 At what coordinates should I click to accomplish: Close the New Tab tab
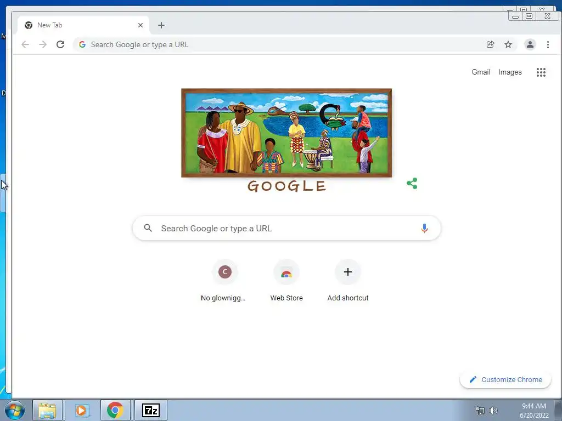pos(140,25)
